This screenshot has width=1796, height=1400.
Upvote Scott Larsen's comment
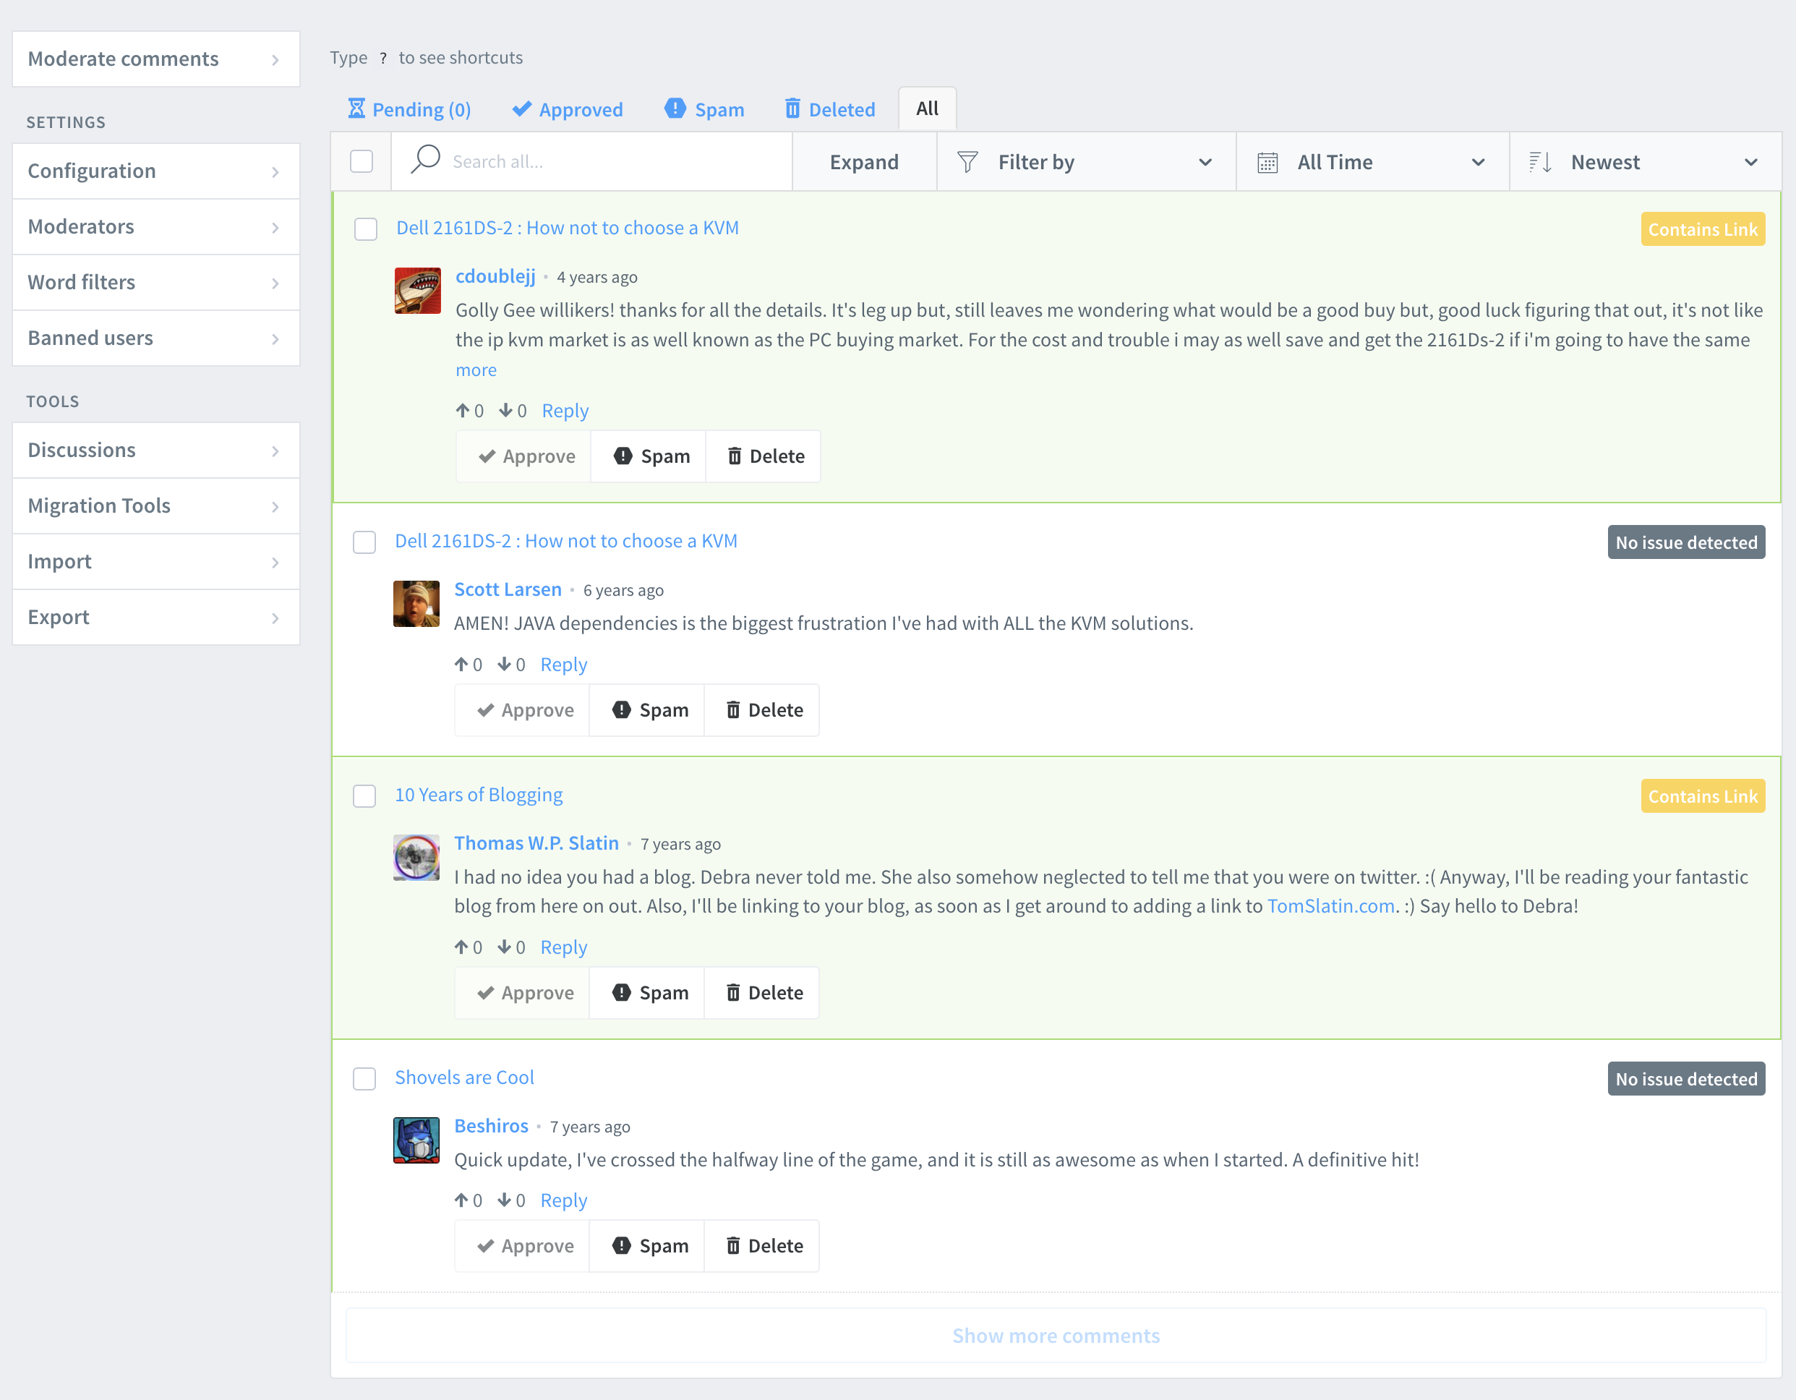coord(461,664)
